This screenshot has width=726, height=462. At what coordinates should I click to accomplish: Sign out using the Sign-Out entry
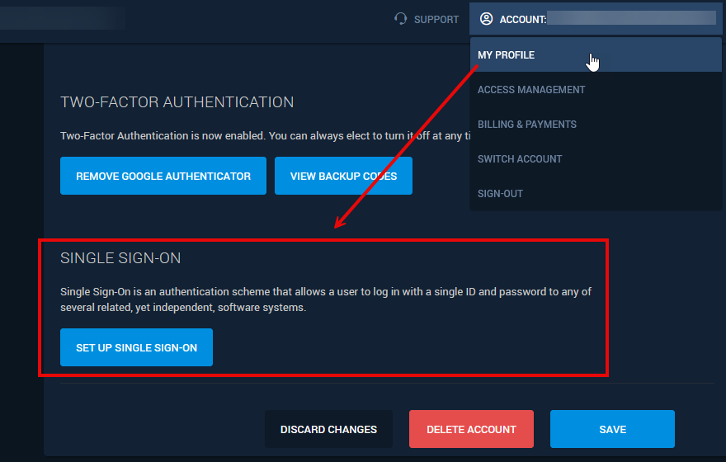(x=500, y=194)
